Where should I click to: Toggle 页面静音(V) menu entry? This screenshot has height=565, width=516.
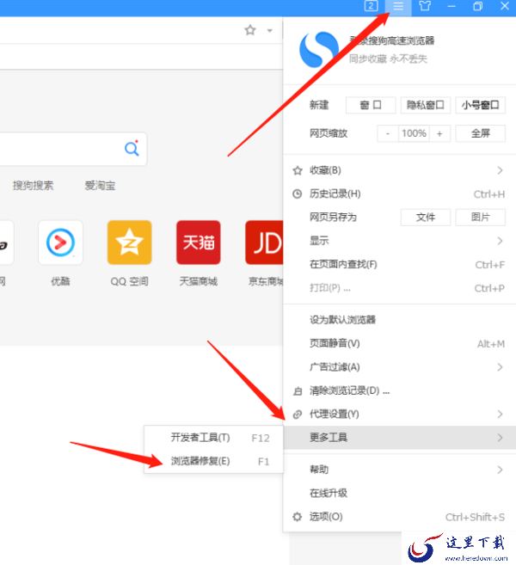tap(400, 343)
